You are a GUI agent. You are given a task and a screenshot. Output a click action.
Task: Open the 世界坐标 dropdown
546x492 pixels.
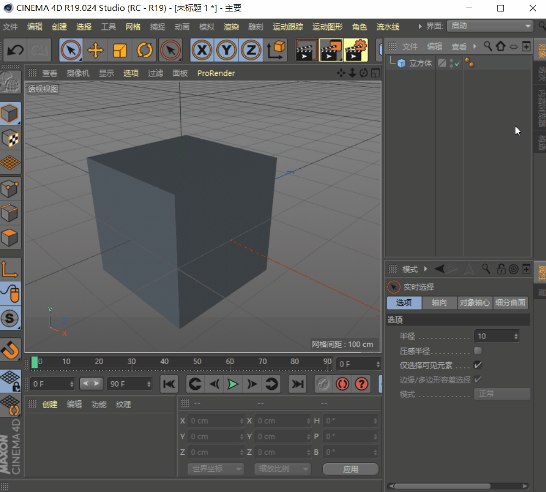(x=216, y=469)
